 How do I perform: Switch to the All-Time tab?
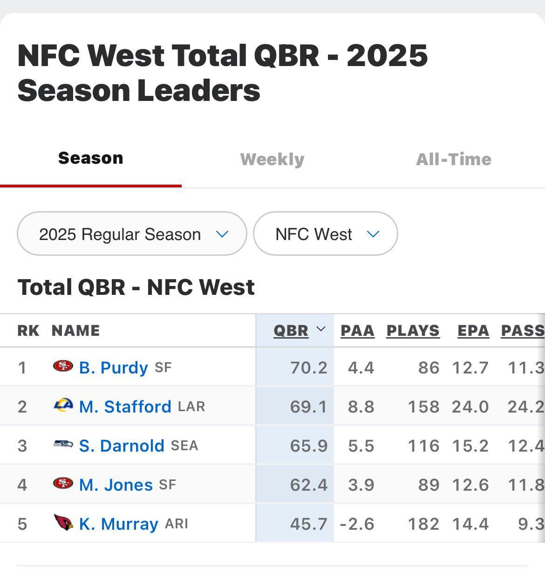(x=453, y=160)
